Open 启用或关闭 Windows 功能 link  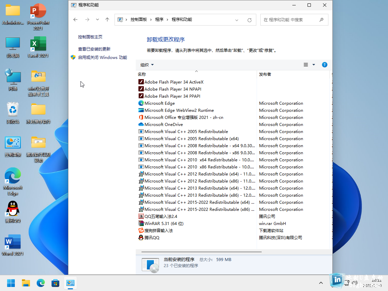pos(102,57)
